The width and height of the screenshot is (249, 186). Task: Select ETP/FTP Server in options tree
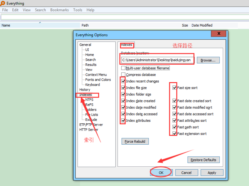tap(91, 125)
